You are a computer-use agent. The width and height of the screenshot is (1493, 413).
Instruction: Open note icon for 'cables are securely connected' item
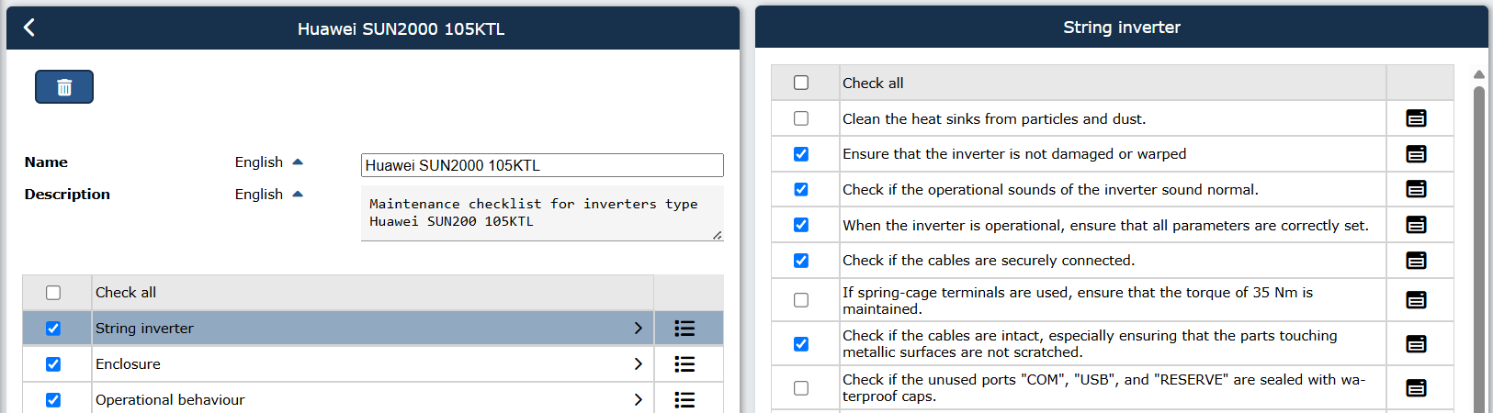[x=1417, y=261]
